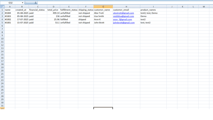Select column L header

tap(193, 6)
